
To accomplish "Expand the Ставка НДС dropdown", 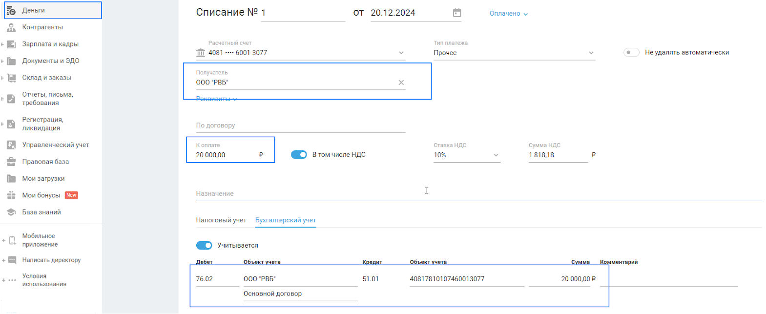I will point(466,155).
